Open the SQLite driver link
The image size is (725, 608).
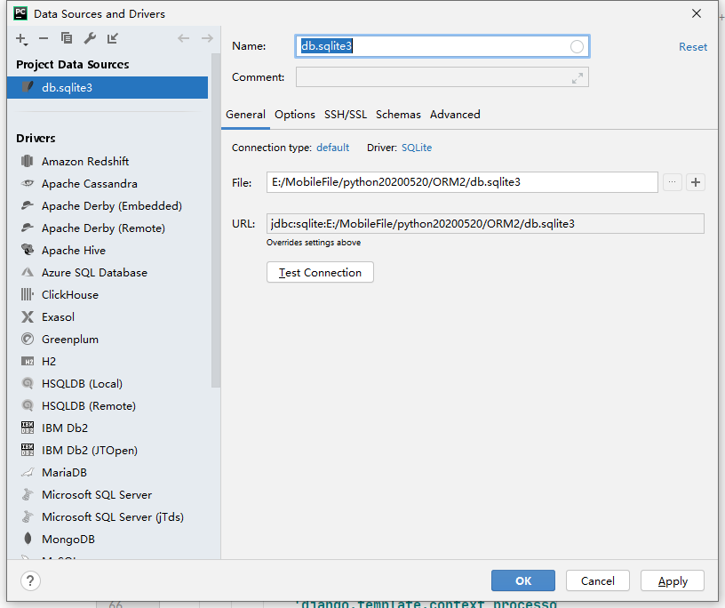point(417,148)
